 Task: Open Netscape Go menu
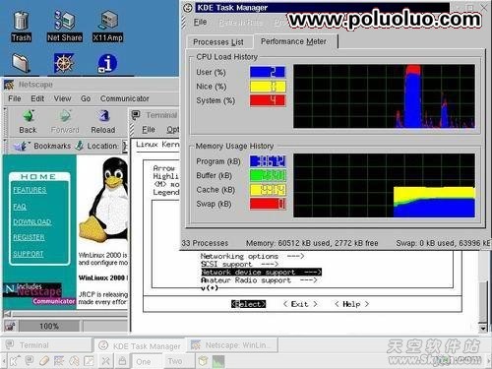pos(86,98)
